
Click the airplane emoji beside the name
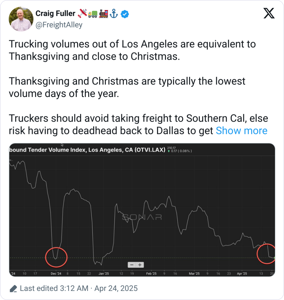pyautogui.click(x=82, y=13)
